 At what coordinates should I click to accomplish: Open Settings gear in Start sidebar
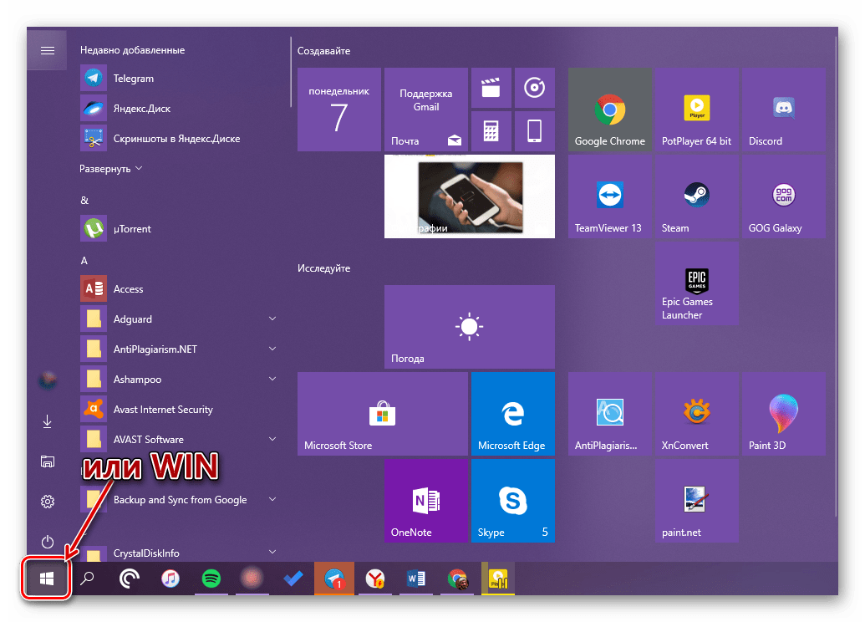tap(48, 502)
